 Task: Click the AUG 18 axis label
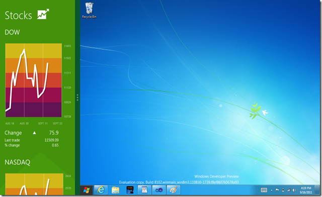pos(10,123)
